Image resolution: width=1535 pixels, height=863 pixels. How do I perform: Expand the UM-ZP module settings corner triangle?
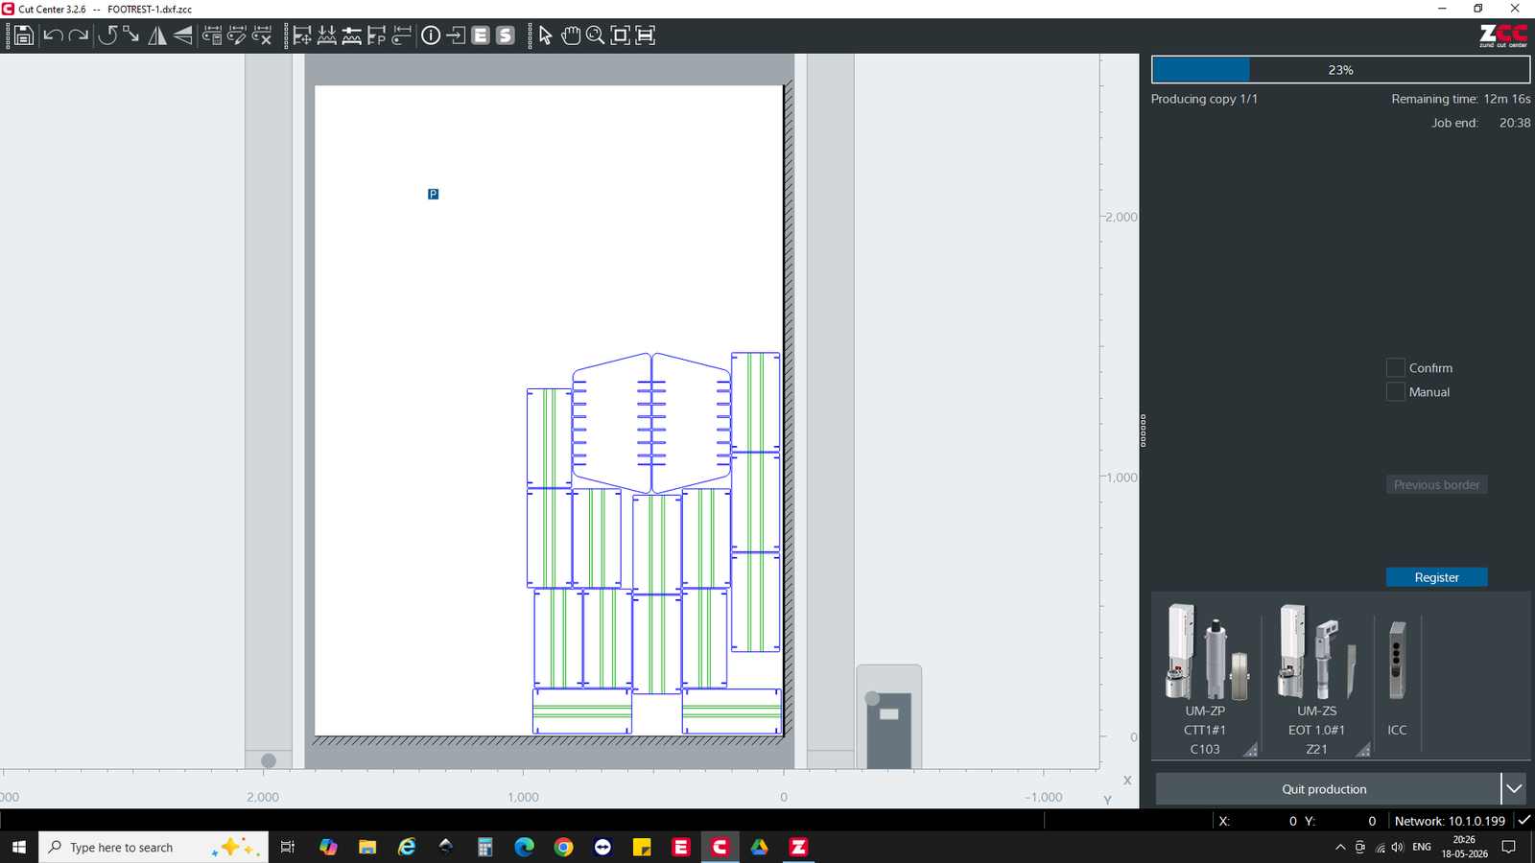click(x=1251, y=750)
